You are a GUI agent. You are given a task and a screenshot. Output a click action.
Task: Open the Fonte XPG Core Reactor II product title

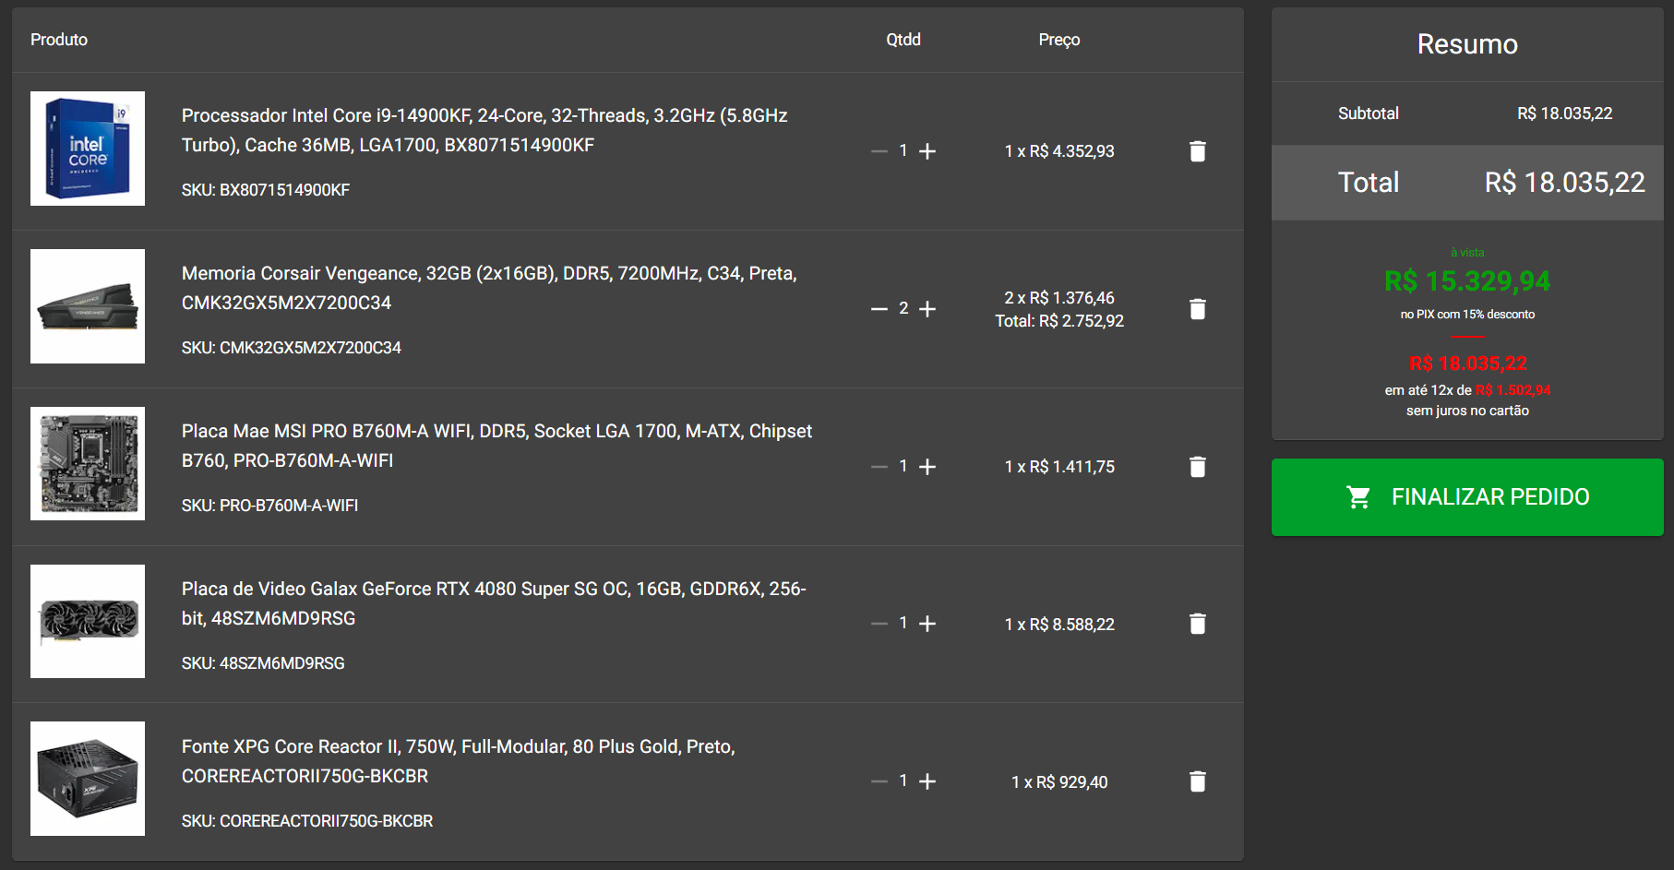[x=459, y=761]
